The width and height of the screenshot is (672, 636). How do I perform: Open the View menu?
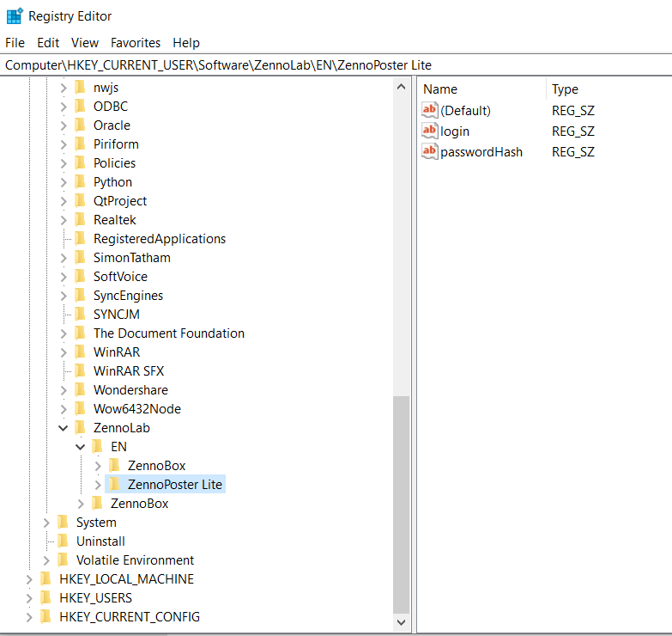85,42
